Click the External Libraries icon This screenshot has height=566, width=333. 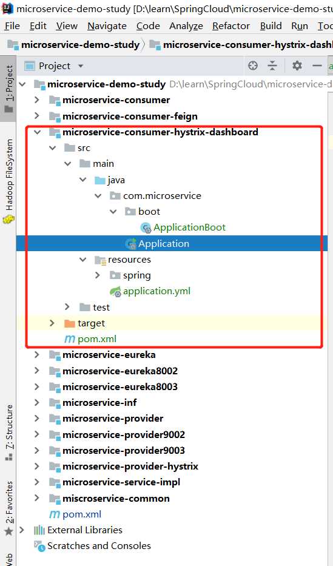click(x=39, y=530)
